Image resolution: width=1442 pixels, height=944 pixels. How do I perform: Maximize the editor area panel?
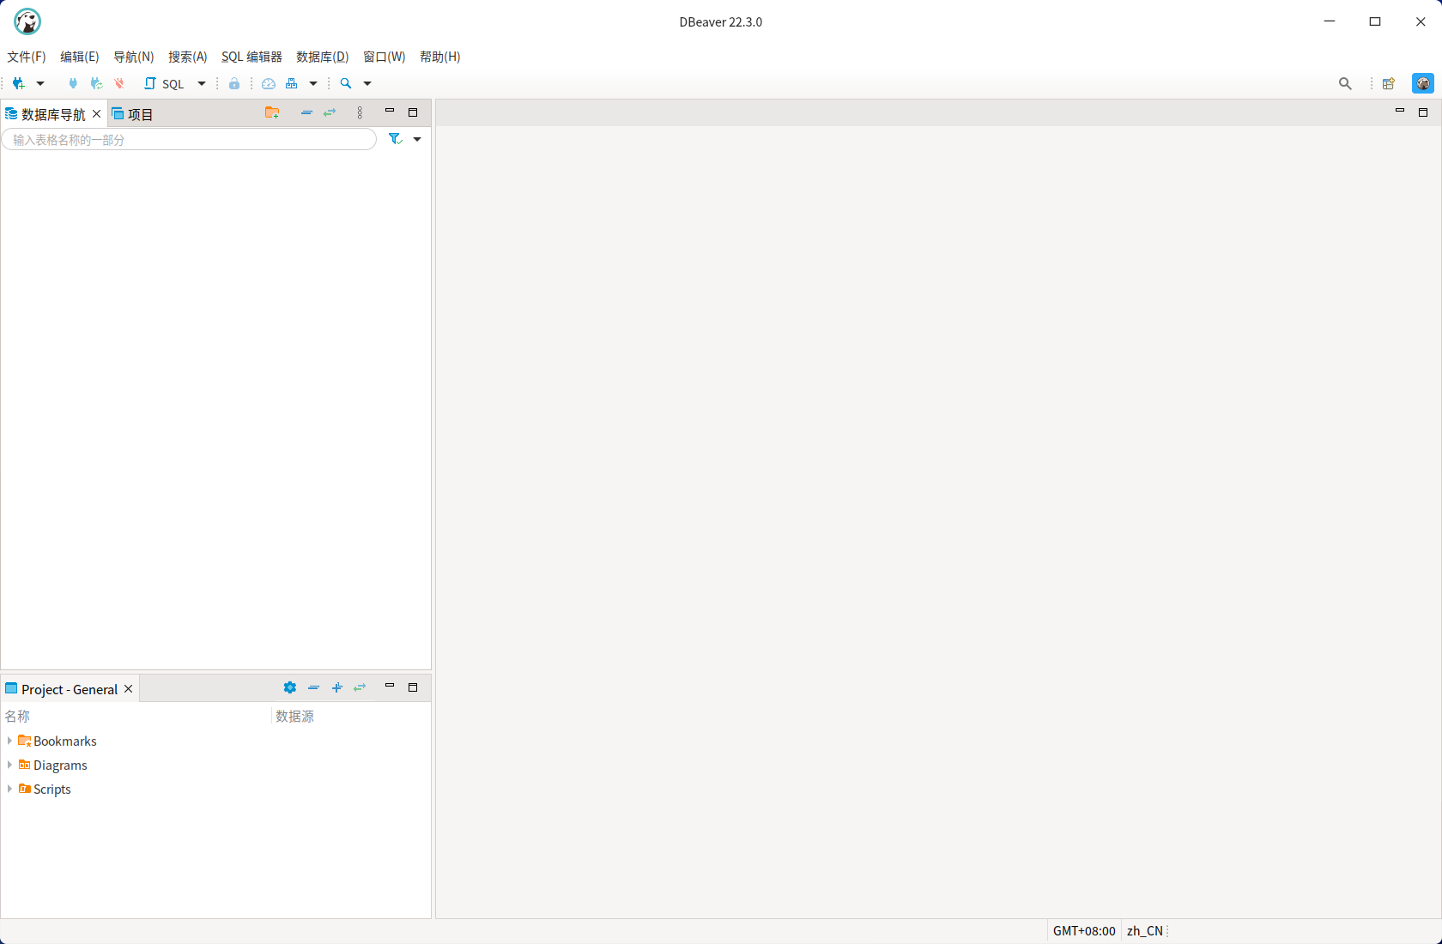click(x=1423, y=112)
